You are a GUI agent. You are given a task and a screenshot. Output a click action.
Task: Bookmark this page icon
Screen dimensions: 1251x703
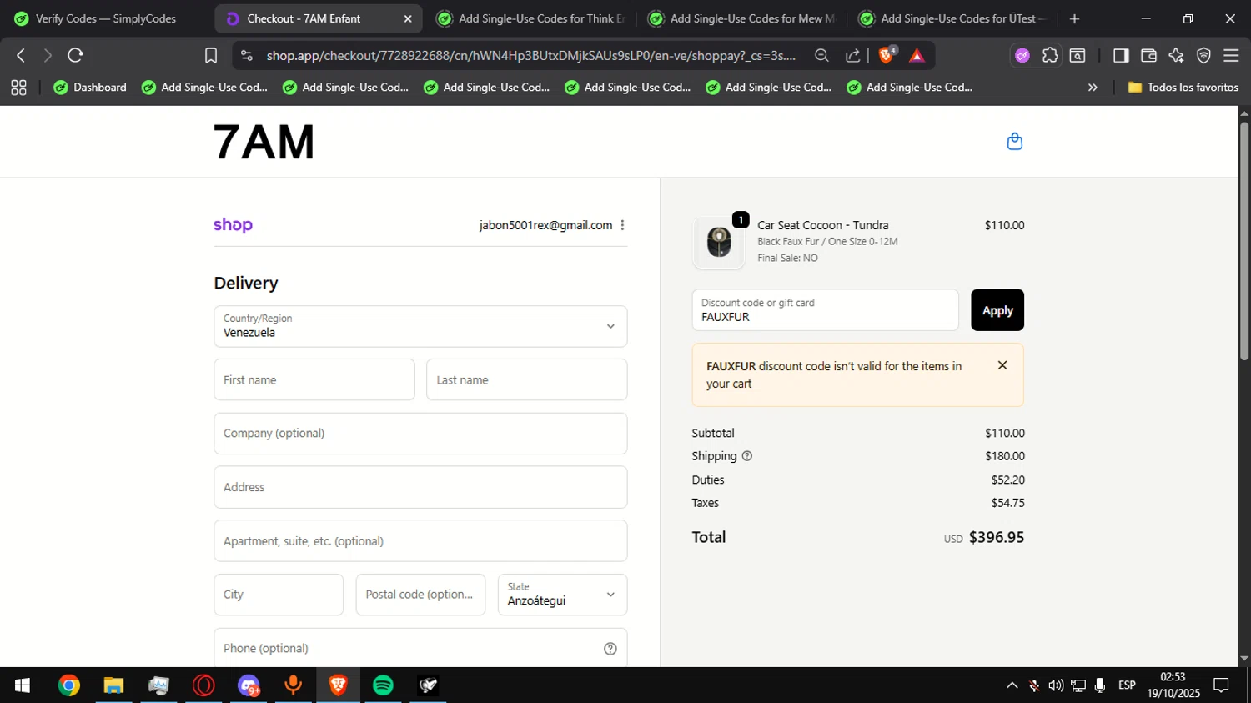[x=211, y=55]
